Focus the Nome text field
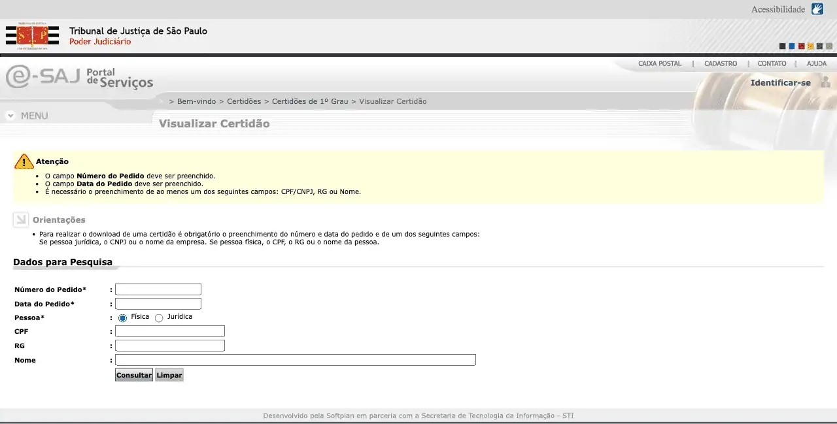 pos(295,360)
